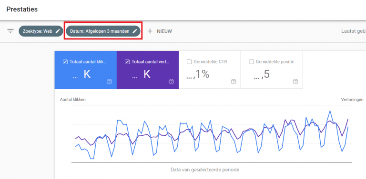Open help icon on Totaal aantal vertoningen card
The width and height of the screenshot is (366, 179).
172,82
